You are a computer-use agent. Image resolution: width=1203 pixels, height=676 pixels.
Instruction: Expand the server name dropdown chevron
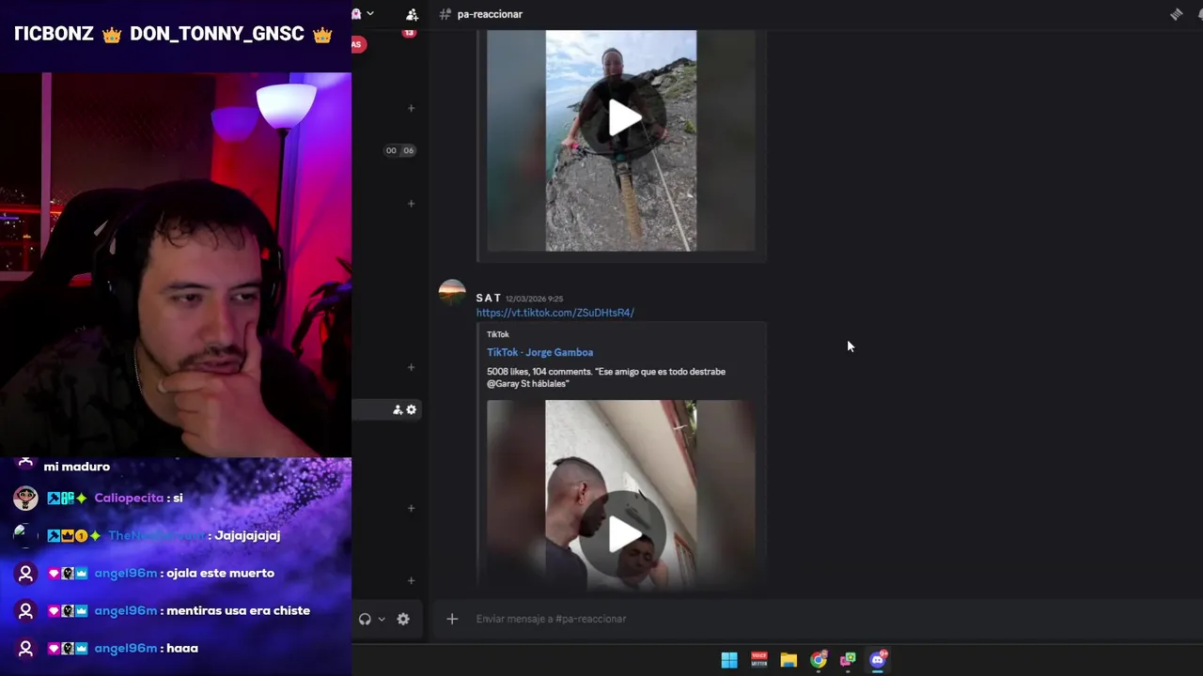pyautogui.click(x=370, y=13)
